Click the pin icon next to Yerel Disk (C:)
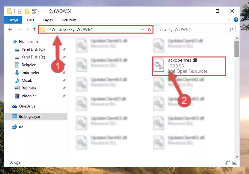The width and height of the screenshot is (249, 174). (x=64, y=50)
